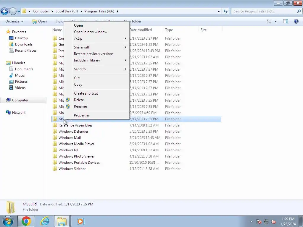Launch Internet Explorer from the taskbar
The height and width of the screenshot is (227, 303).
(45, 221)
